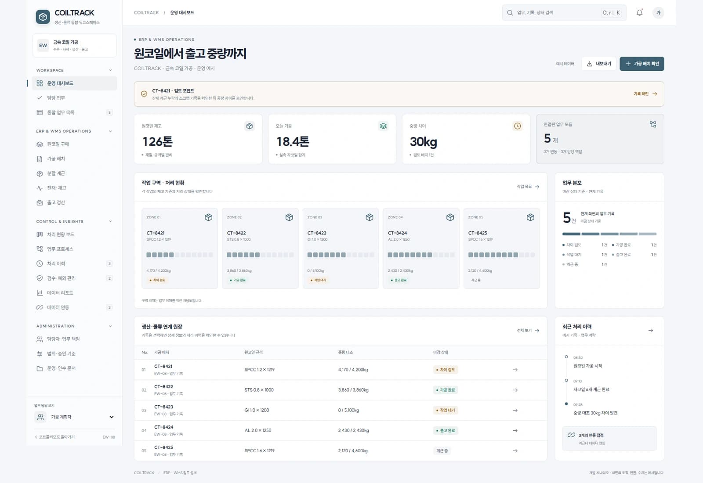703x483 pixels.
Task: Open the 가공 계획자 role dropdown
Action: pos(75,417)
